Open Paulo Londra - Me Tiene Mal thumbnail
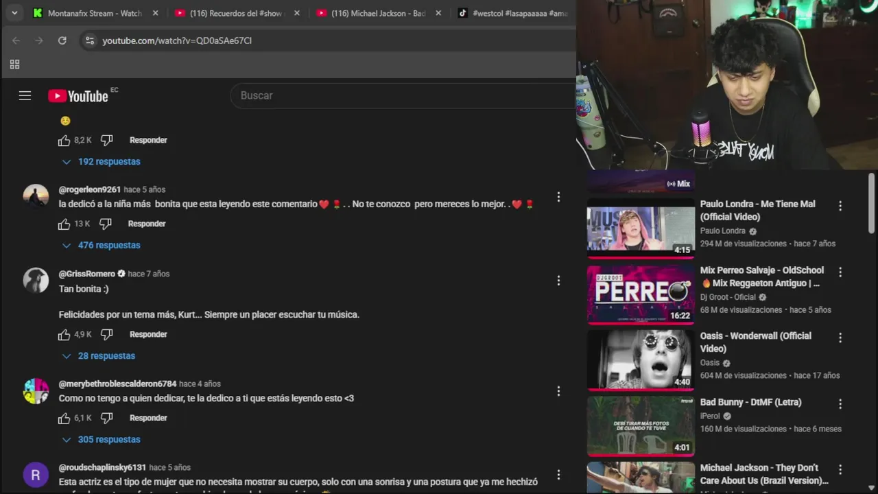This screenshot has width=878, height=494. click(641, 228)
